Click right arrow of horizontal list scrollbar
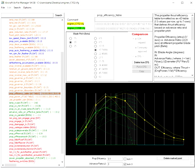This screenshot has width=195, height=168. 59,165
